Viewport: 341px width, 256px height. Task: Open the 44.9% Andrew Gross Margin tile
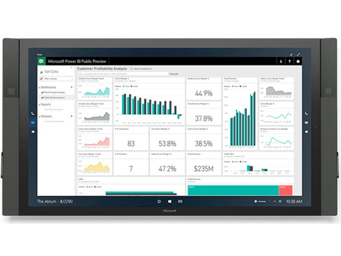(203, 89)
